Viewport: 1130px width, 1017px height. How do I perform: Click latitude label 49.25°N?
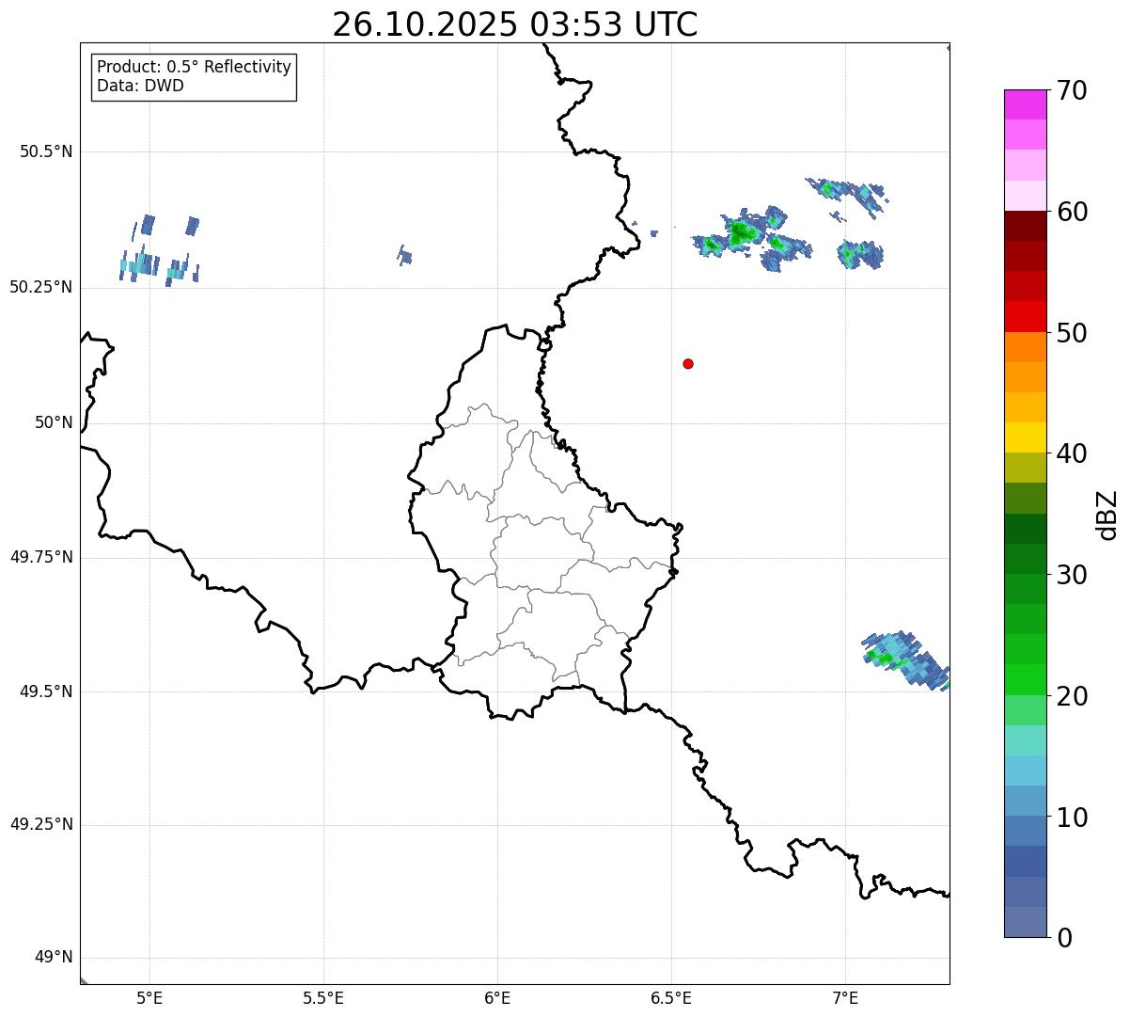(41, 825)
